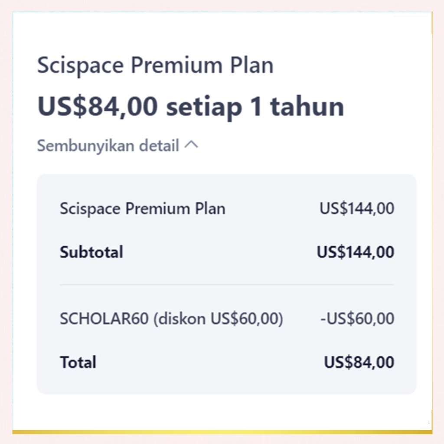Click the -US$60,00 discount amount
This screenshot has width=444, height=444.
(x=357, y=319)
